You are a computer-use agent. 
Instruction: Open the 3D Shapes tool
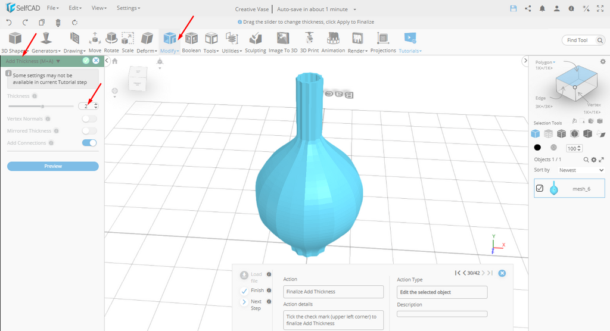[15, 43]
